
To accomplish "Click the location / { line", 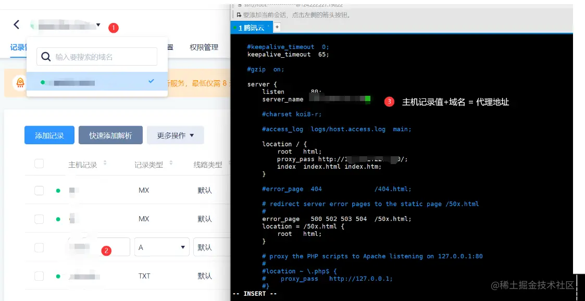I will (x=284, y=144).
